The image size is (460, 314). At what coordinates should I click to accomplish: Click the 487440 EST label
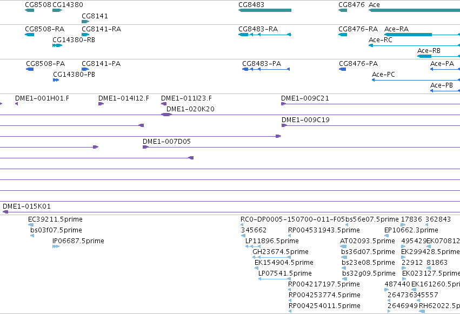(397, 284)
